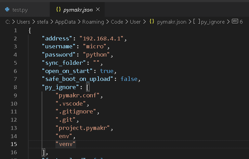Click the "password" key
This screenshot has width=249, height=159.
click(59, 54)
